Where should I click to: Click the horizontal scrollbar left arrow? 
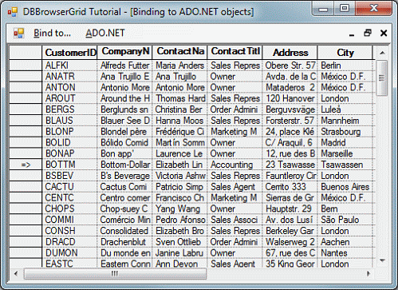click(16, 273)
